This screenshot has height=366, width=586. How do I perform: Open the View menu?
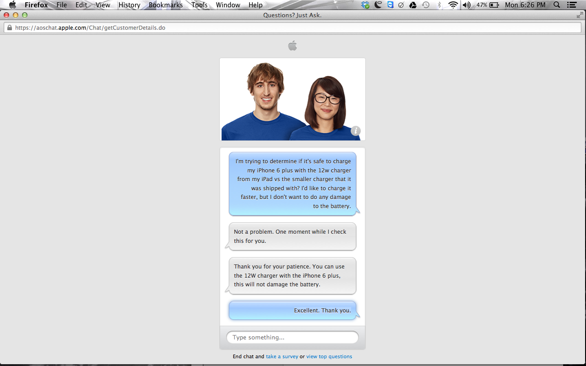pos(103,5)
